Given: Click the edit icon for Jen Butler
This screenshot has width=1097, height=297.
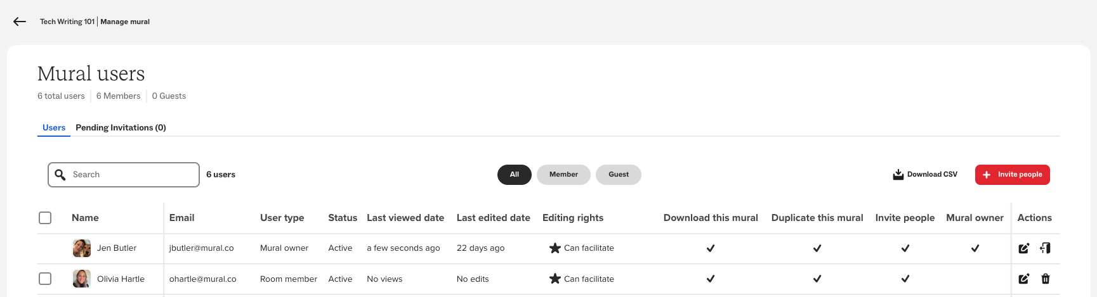Looking at the screenshot, I should tap(1023, 248).
